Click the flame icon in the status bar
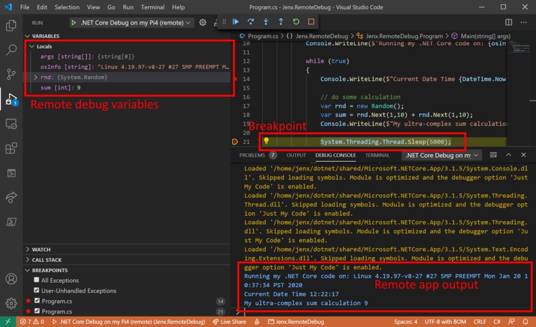The height and width of the screenshot is (327, 536). (x=257, y=322)
